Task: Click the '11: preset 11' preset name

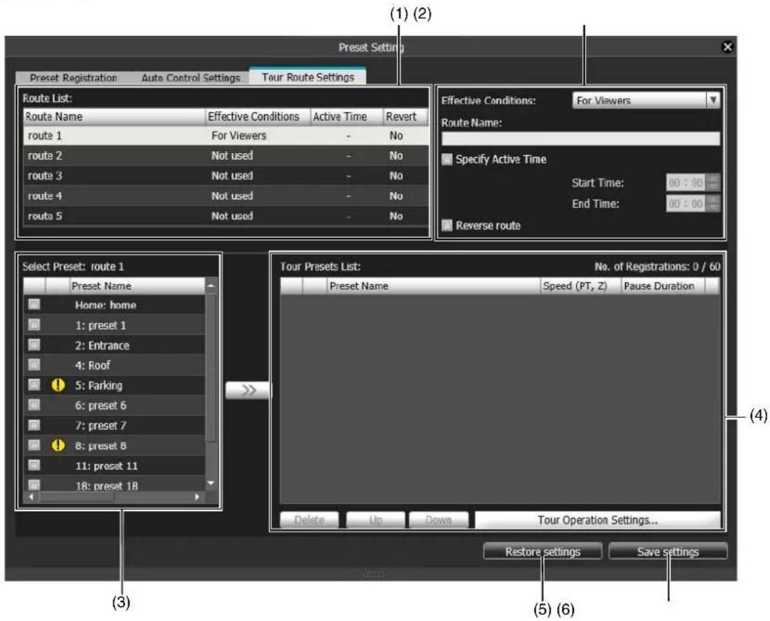Action: tap(106, 466)
